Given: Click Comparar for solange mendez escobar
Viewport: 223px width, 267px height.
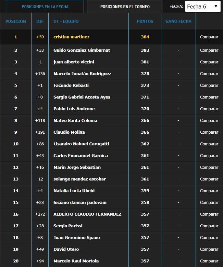Looking at the screenshot, I should pyautogui.click(x=209, y=179).
